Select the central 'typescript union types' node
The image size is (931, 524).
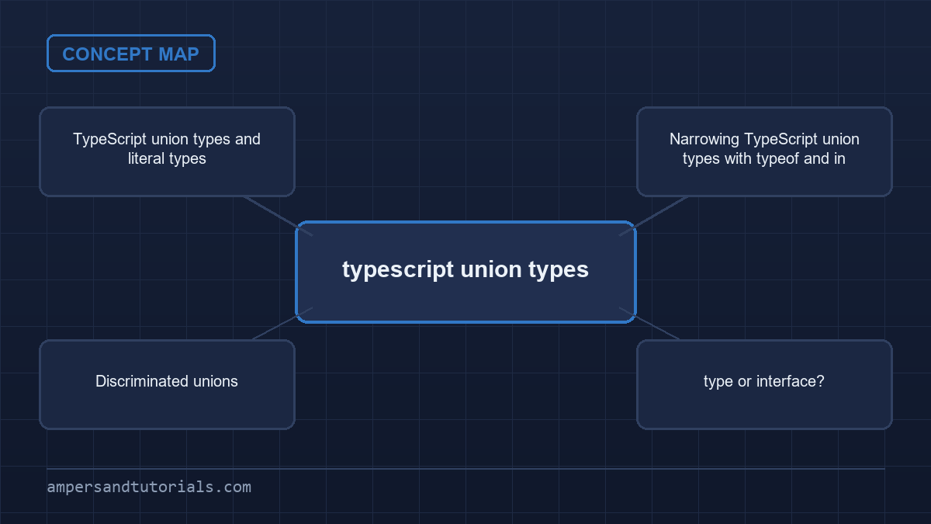point(465,272)
